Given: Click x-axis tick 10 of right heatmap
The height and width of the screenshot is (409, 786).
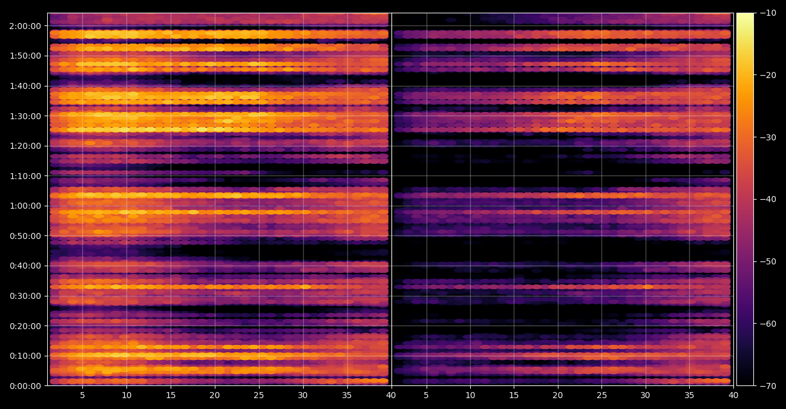Looking at the screenshot, I should click(x=470, y=396).
